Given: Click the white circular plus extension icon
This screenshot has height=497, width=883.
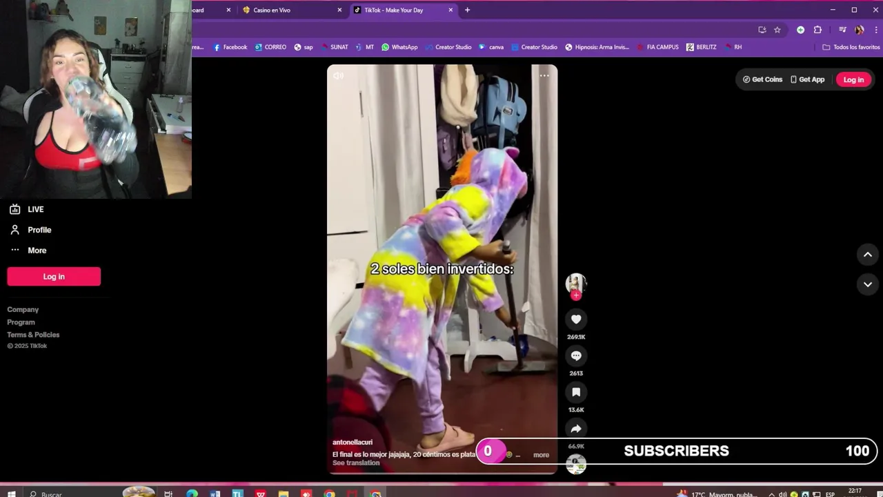Looking at the screenshot, I should pyautogui.click(x=800, y=30).
